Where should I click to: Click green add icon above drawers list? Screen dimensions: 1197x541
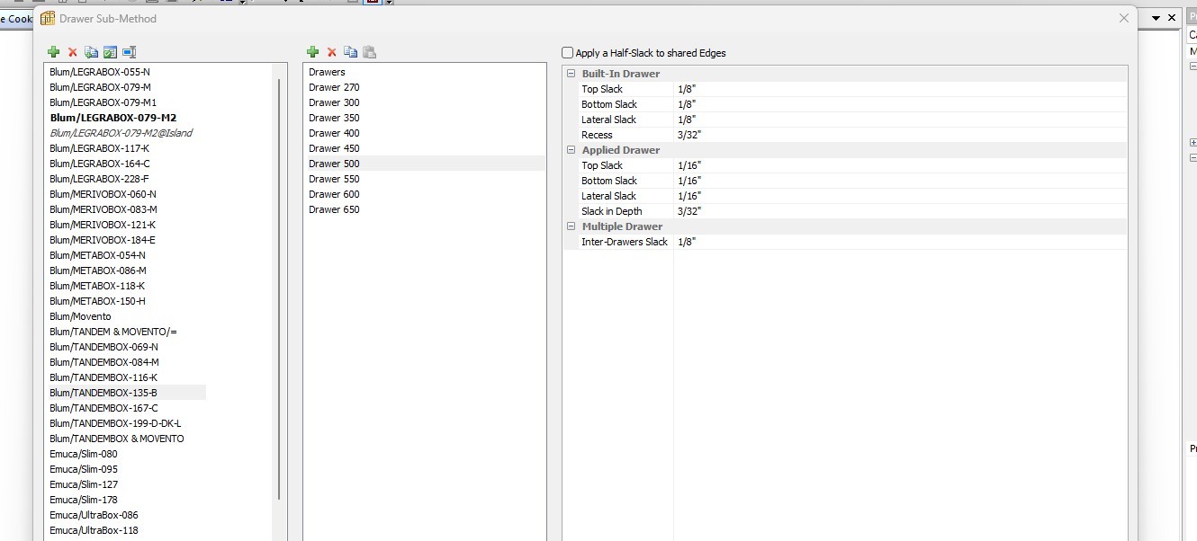pyautogui.click(x=313, y=52)
